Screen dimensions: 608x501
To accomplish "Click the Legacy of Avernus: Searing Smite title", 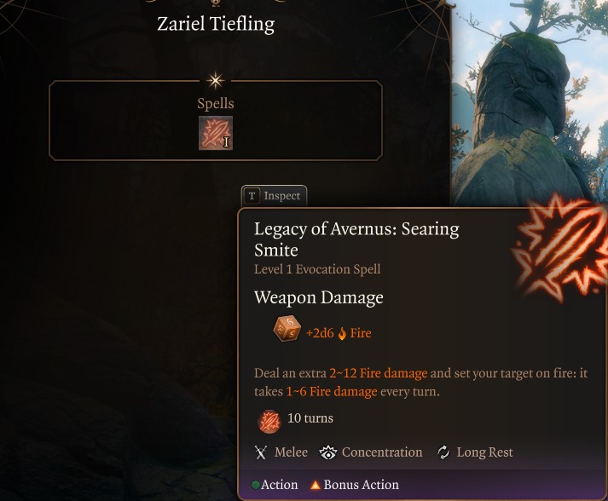I will point(356,239).
